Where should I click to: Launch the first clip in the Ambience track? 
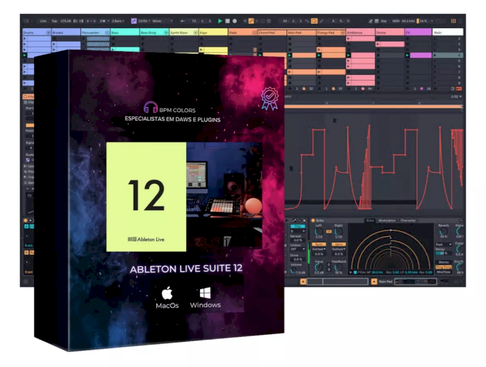pos(348,38)
